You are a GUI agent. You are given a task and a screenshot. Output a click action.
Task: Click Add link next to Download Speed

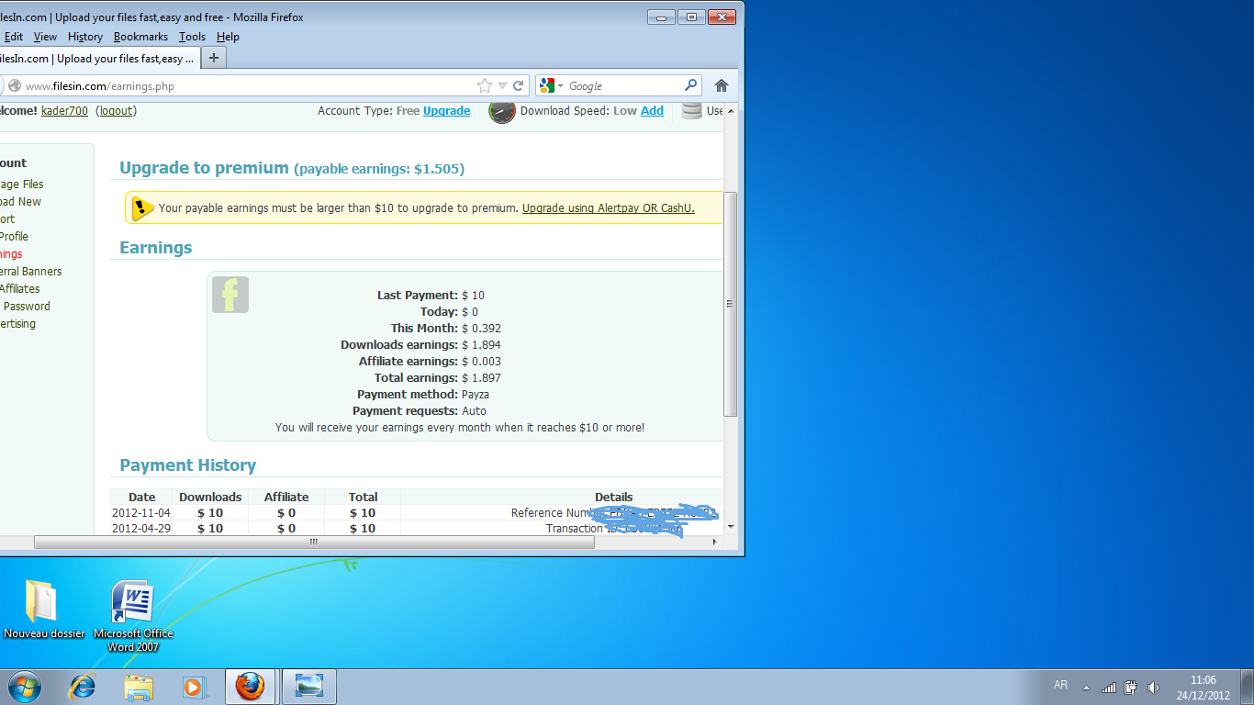coord(652,110)
